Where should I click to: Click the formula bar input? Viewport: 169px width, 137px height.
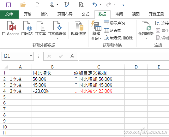coord(124,56)
